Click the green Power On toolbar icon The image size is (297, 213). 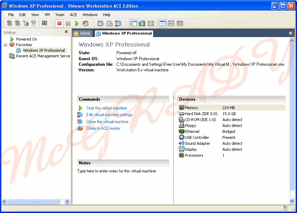click(77, 23)
